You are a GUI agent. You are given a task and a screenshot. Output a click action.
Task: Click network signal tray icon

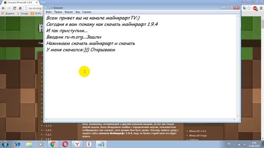coord(244,144)
